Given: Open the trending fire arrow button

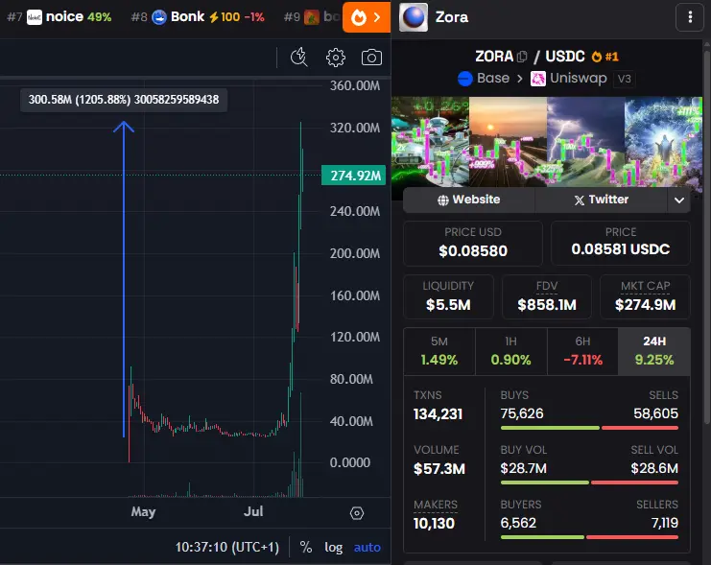Looking at the screenshot, I should (x=367, y=17).
